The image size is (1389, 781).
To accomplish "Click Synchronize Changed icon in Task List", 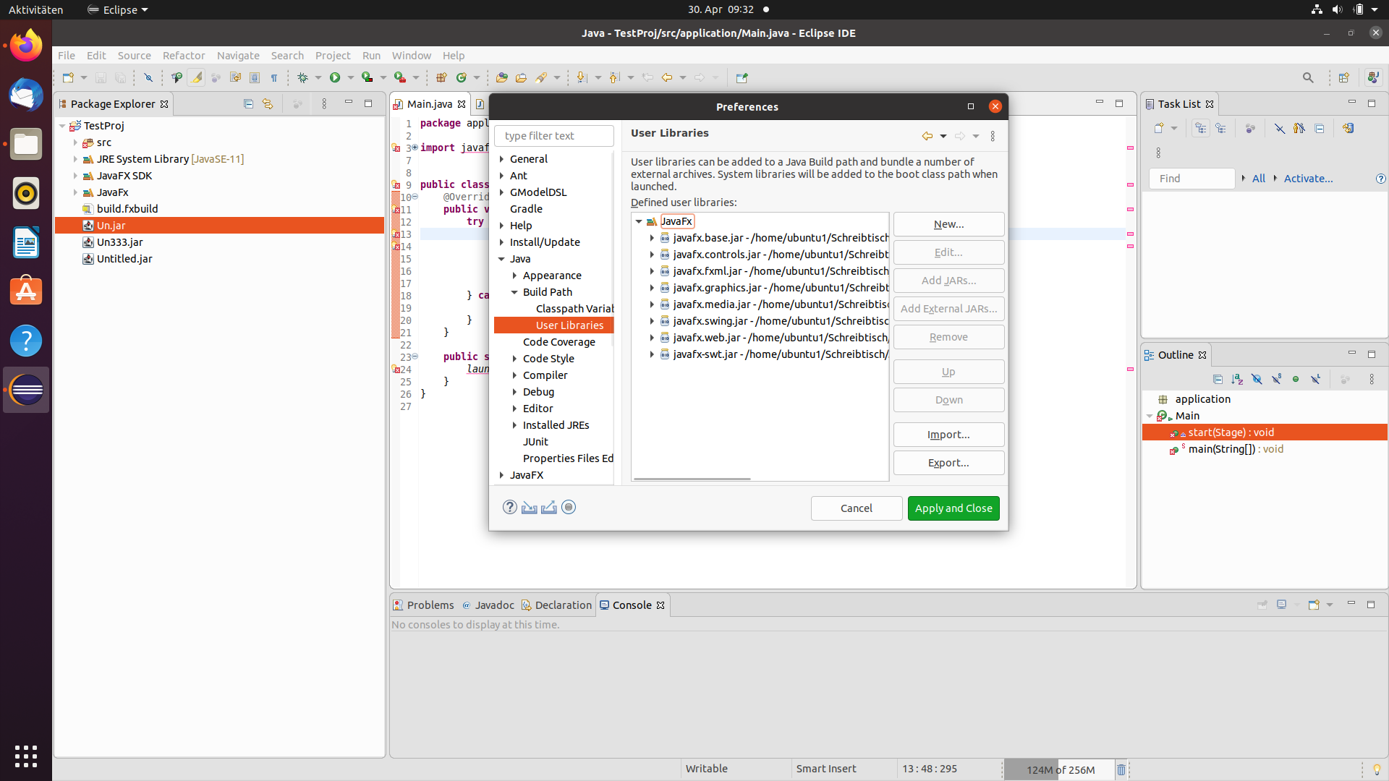I will [x=1348, y=128].
